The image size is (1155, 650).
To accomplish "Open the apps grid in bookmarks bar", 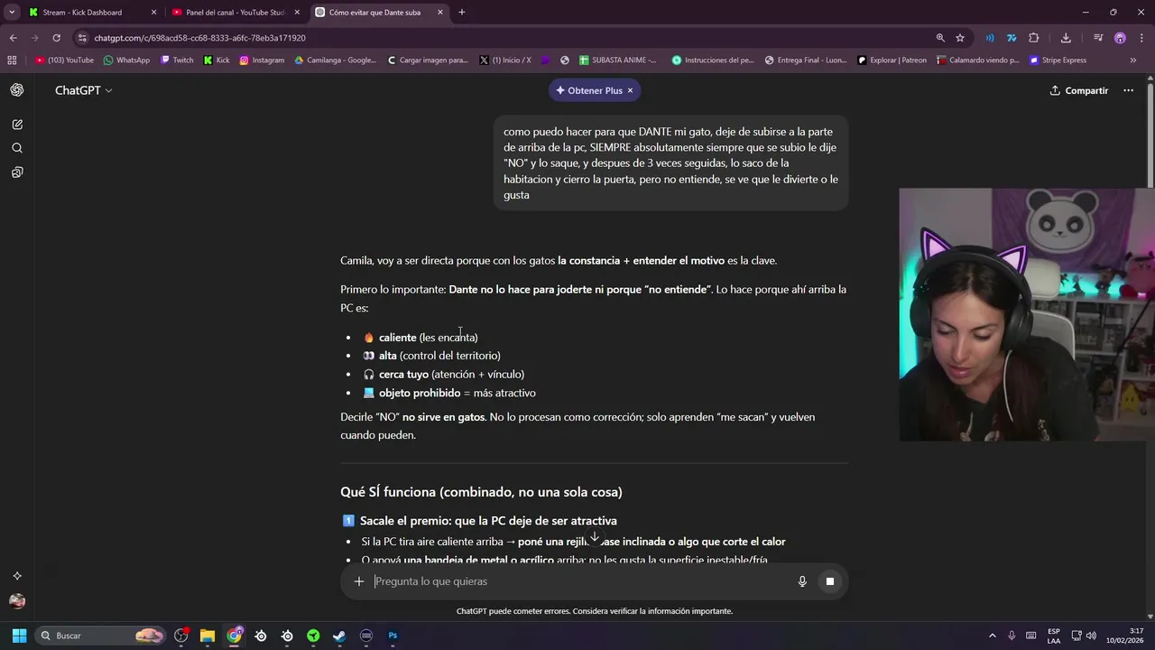I will point(12,60).
